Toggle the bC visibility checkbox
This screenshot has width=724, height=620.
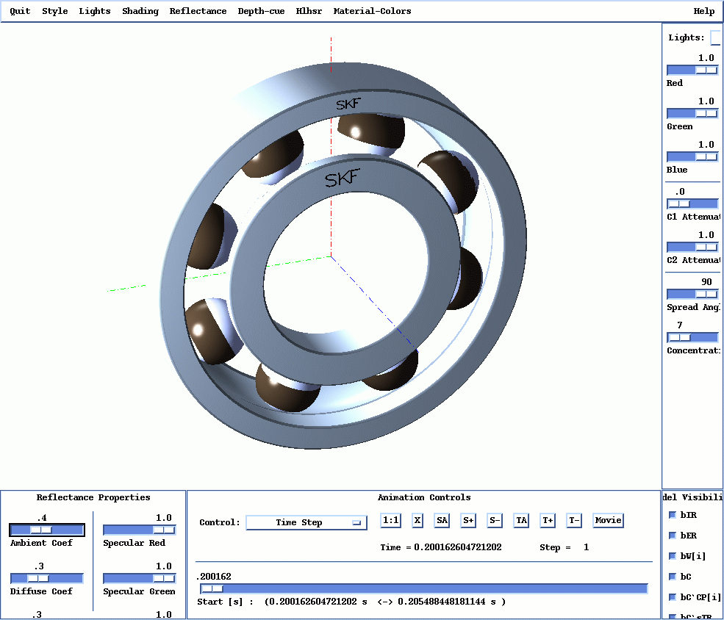673,576
